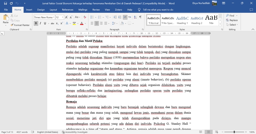The height and width of the screenshot is (134, 256).
Task: Toggle Italic formatting
Action: point(40,23)
